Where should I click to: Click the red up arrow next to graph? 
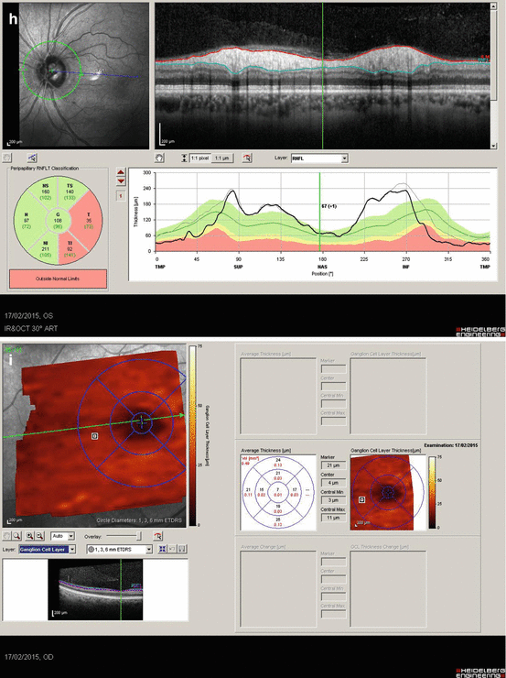pos(121,172)
